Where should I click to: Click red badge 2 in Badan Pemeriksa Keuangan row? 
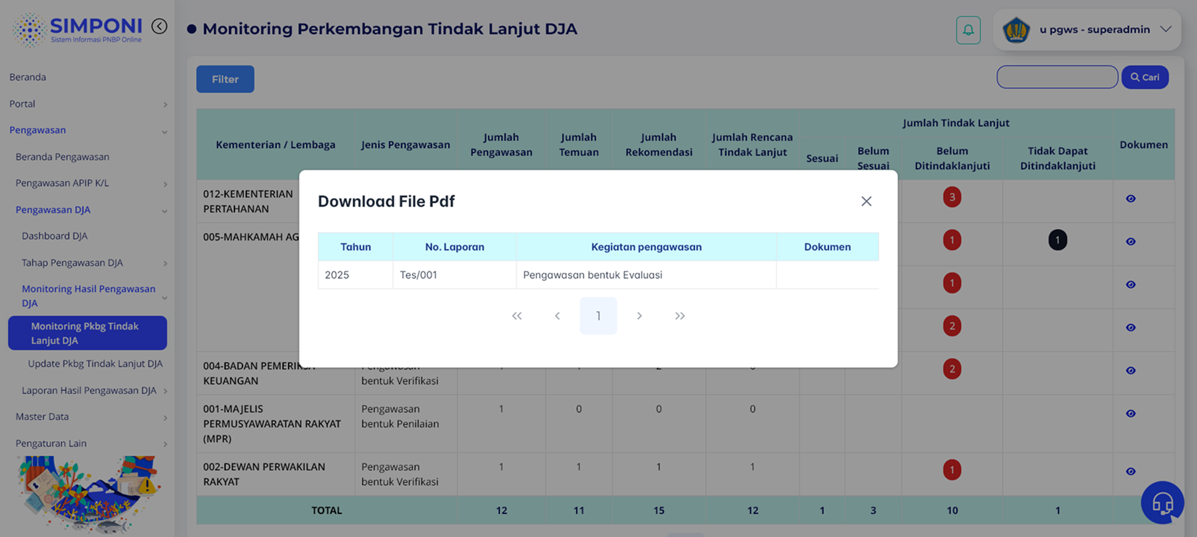tap(952, 369)
